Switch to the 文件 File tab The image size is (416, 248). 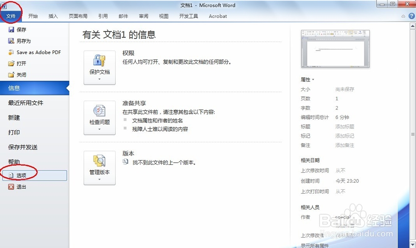click(11, 16)
